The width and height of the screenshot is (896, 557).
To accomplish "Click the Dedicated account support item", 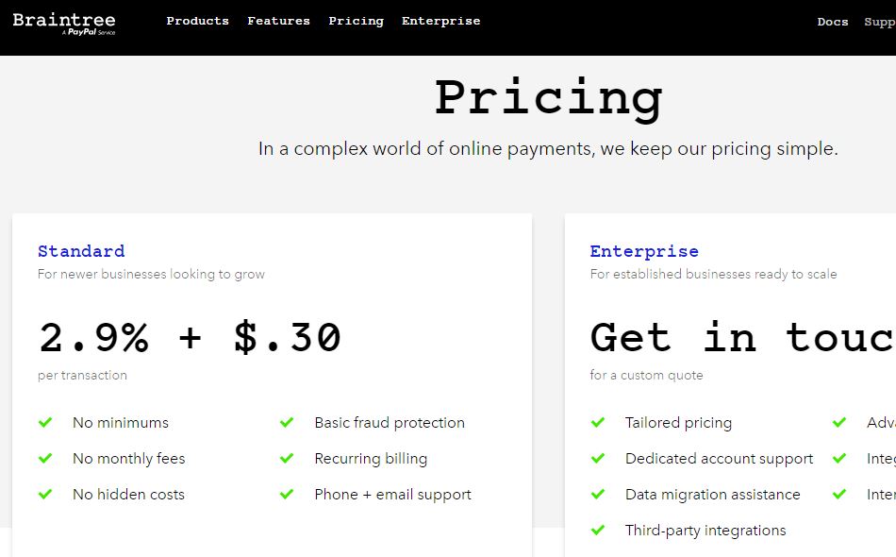I will (720, 459).
